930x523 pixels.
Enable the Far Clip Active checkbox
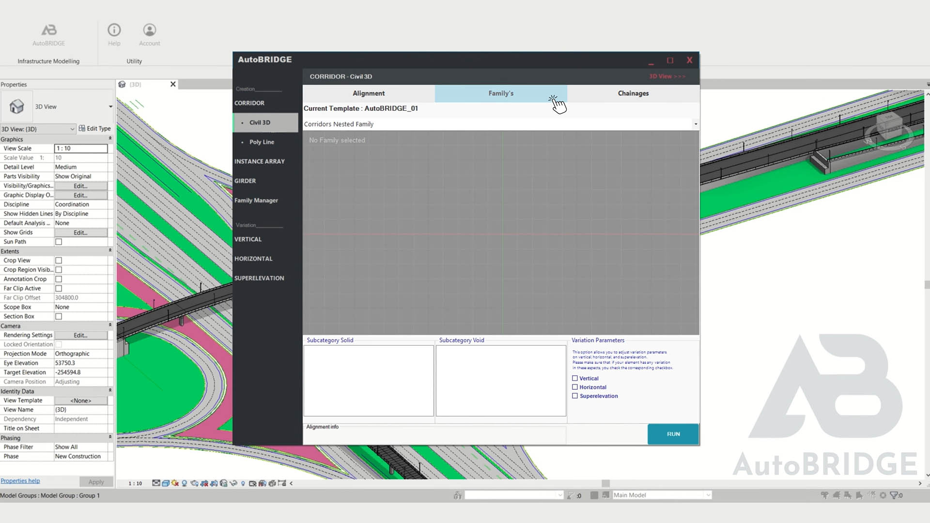click(59, 289)
